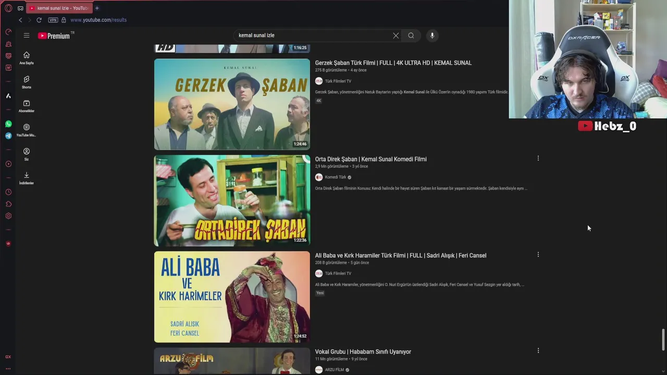Viewport: 667px width, 375px height.
Task: Open WhatsApp in Opera sidebar
Action: pyautogui.click(x=8, y=124)
